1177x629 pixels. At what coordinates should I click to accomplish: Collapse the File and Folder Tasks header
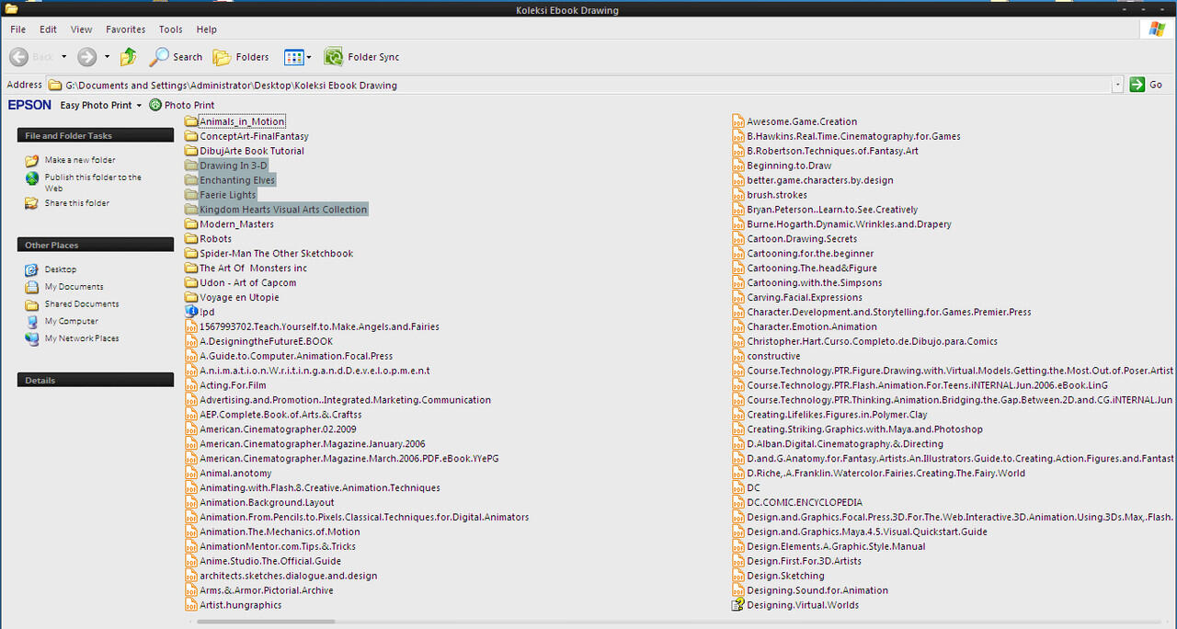pos(96,135)
